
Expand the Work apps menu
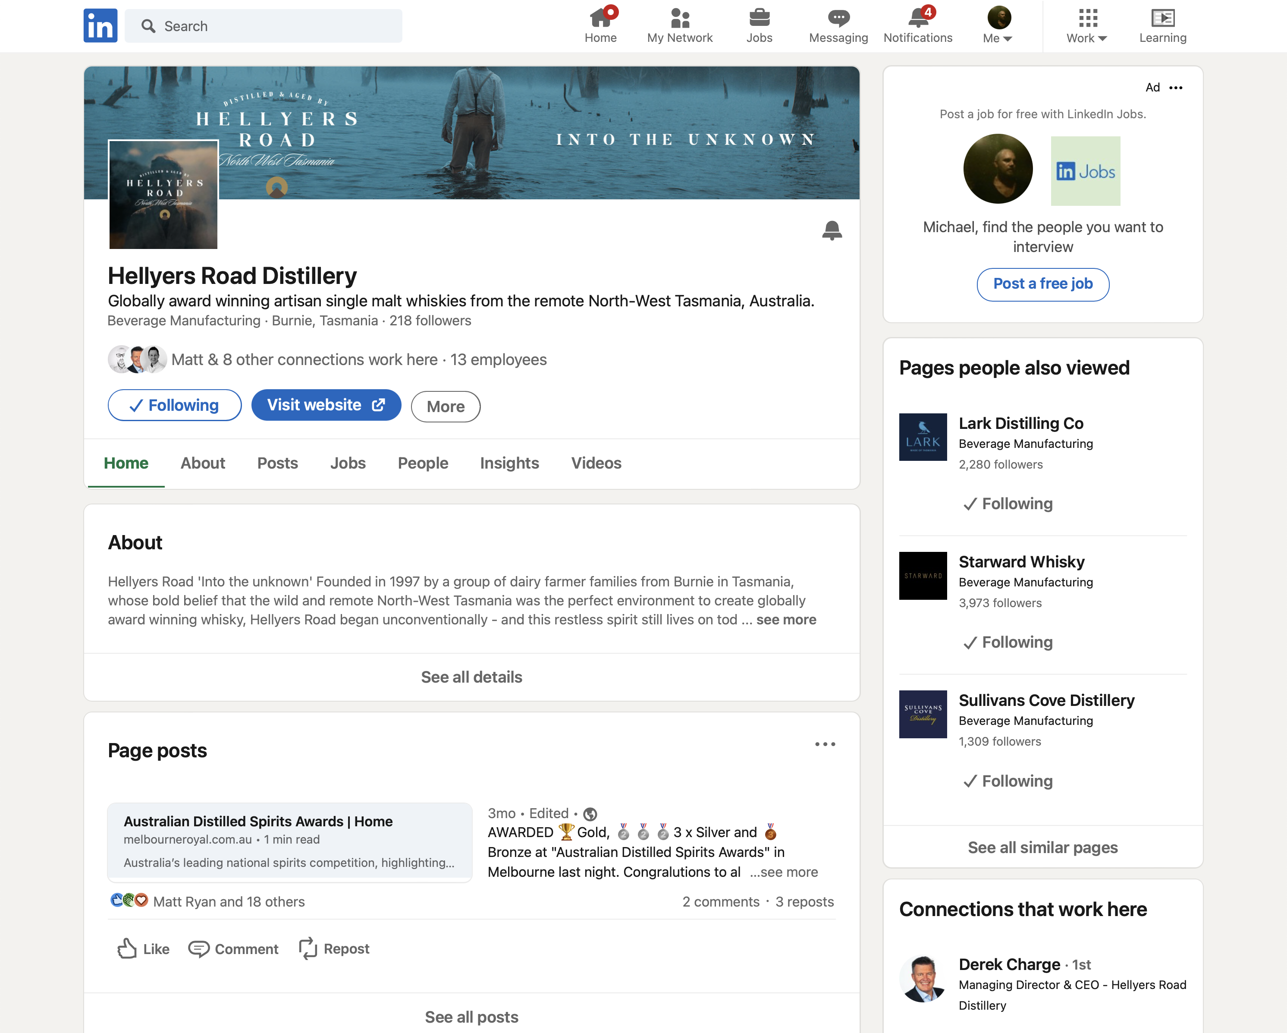[1086, 26]
